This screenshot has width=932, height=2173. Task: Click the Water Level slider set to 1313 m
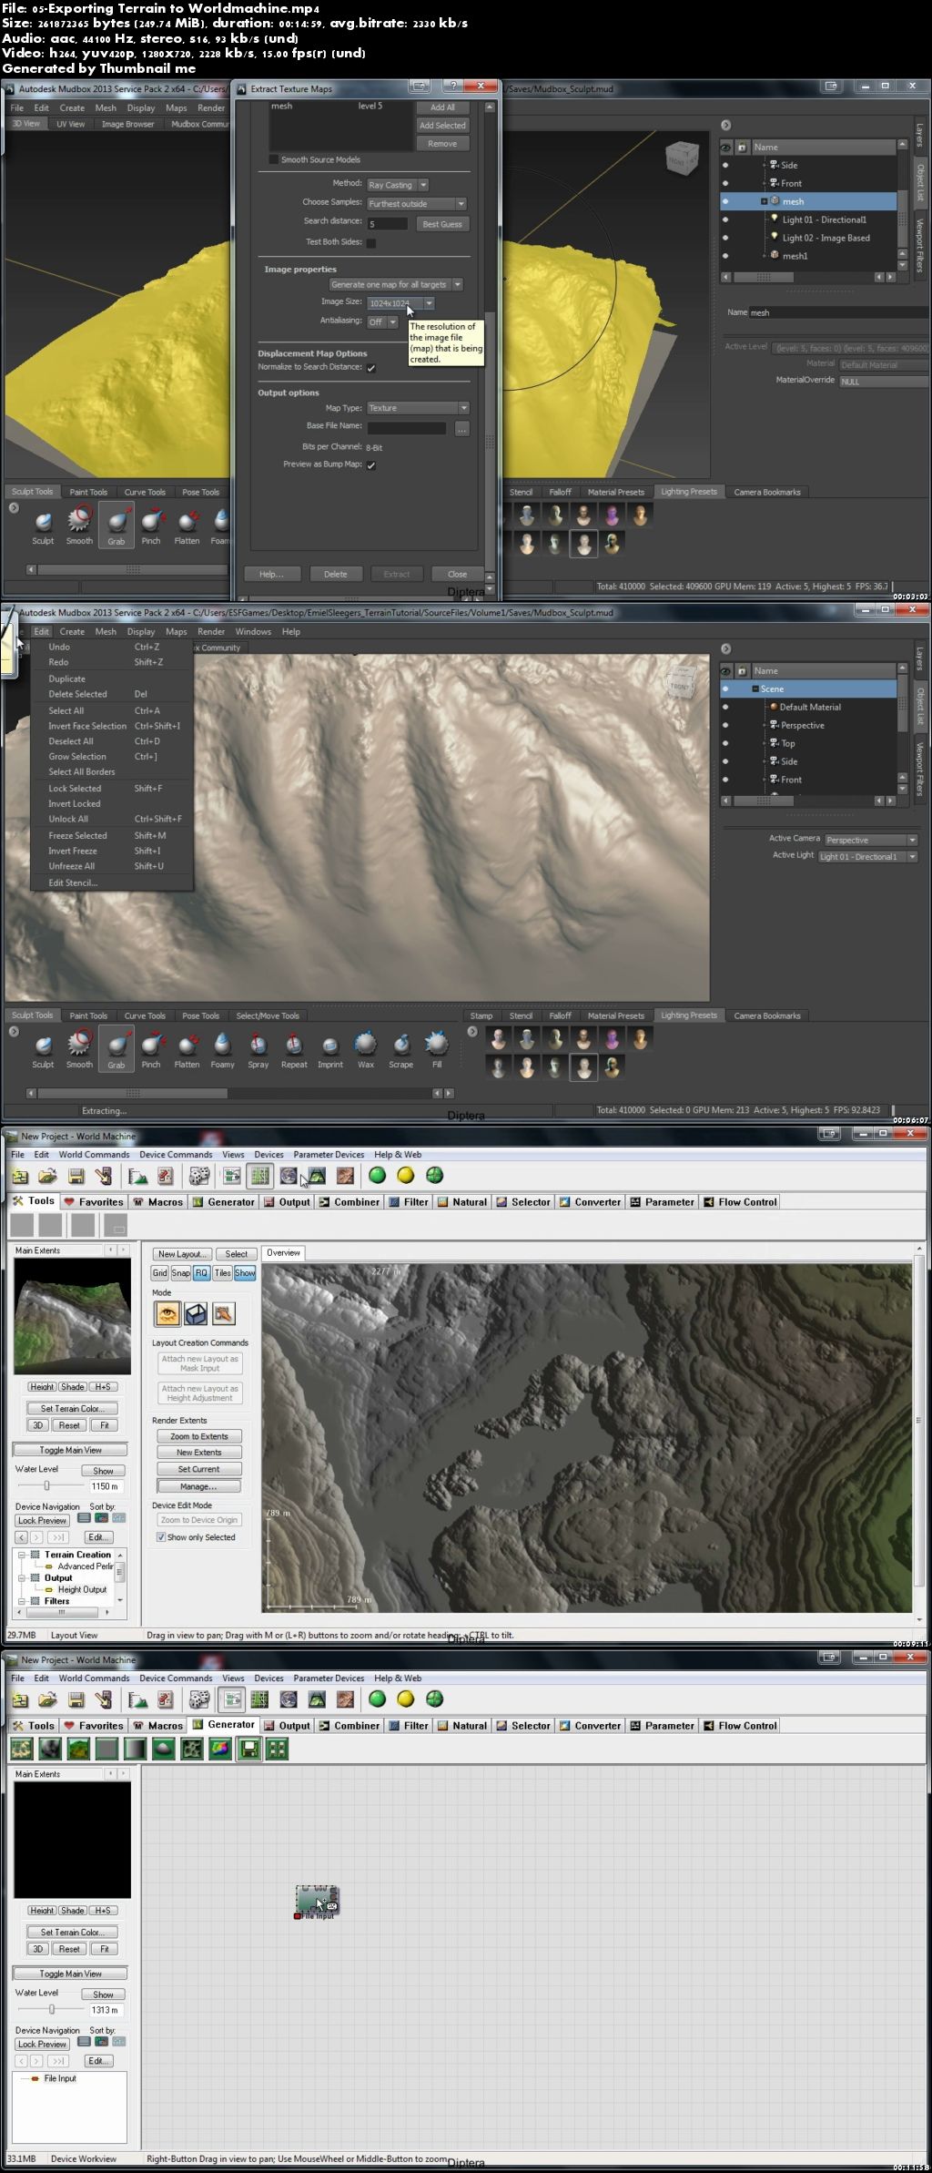(x=50, y=2010)
